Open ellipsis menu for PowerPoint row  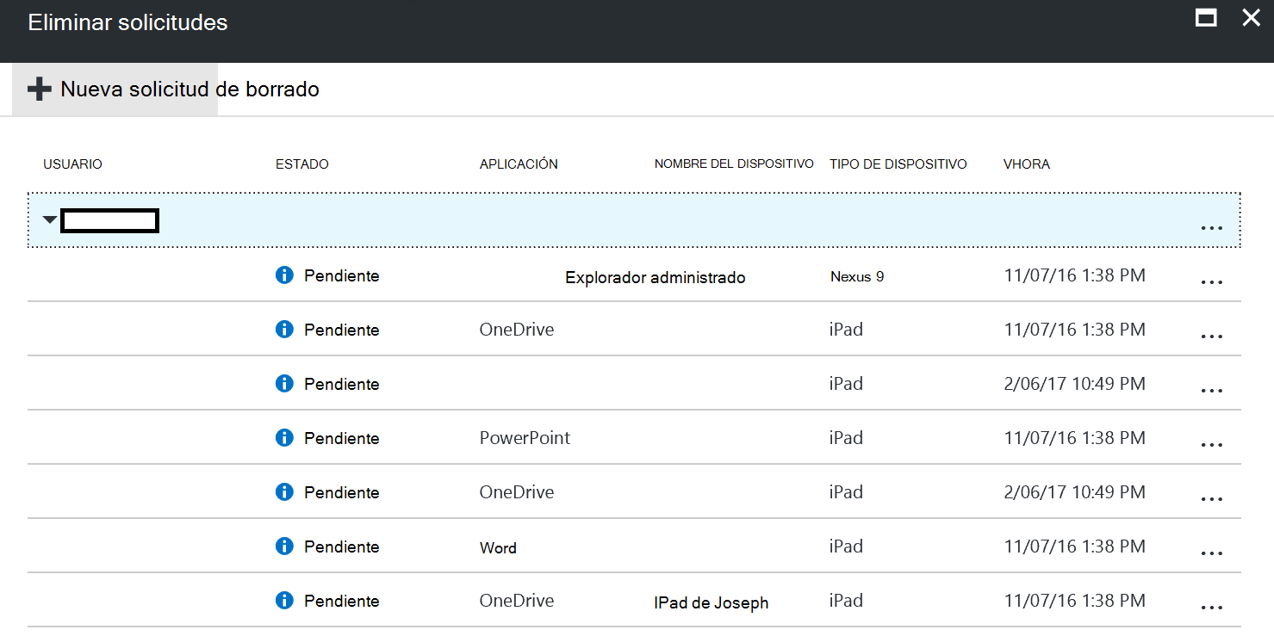1211,445
